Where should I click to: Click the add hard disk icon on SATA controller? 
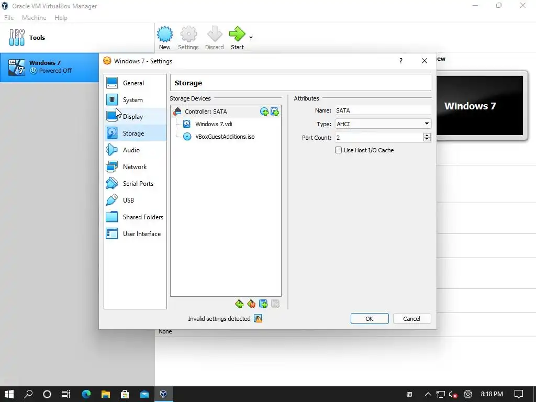pos(275,111)
